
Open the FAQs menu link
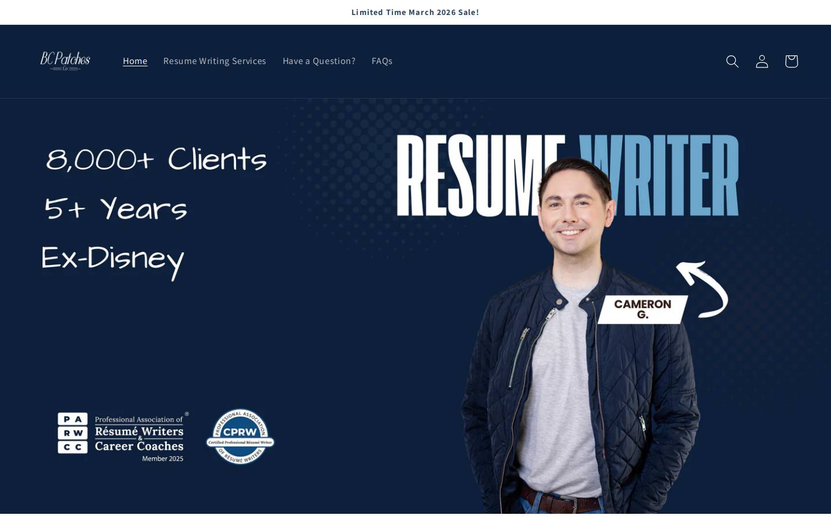point(382,61)
